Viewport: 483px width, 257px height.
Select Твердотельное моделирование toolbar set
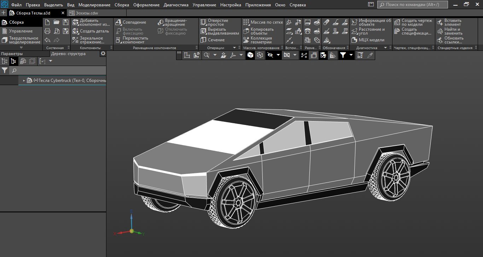pos(21,40)
